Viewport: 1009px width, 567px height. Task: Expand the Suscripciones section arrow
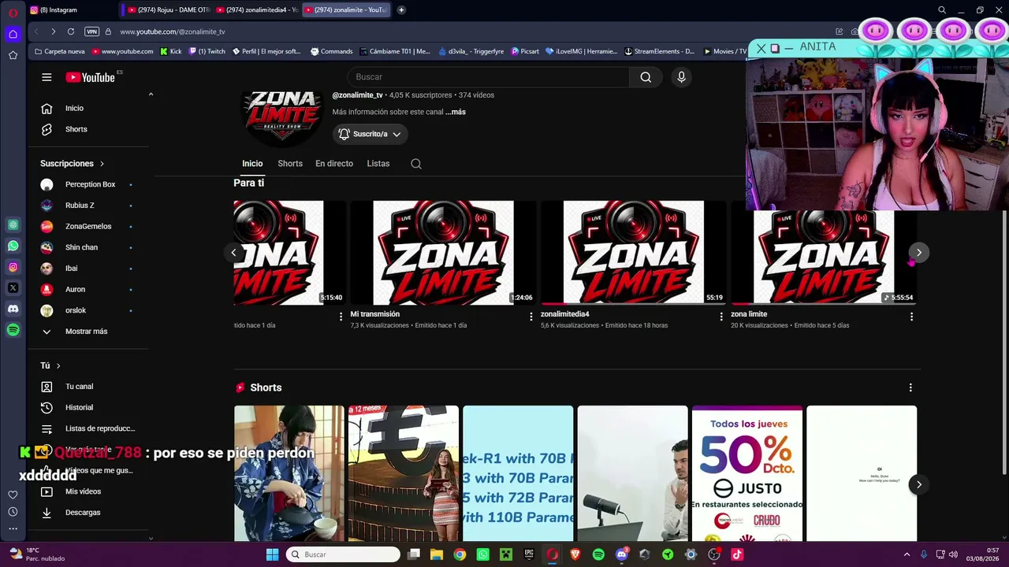[102, 164]
